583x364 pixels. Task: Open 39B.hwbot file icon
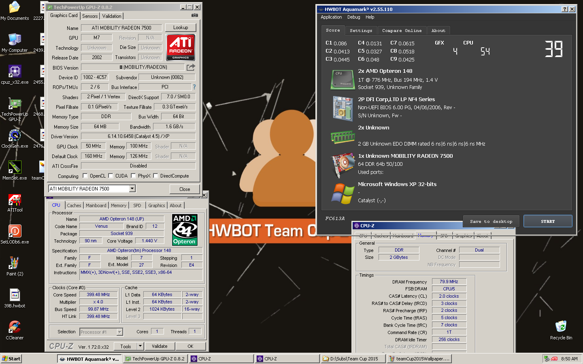click(15, 298)
